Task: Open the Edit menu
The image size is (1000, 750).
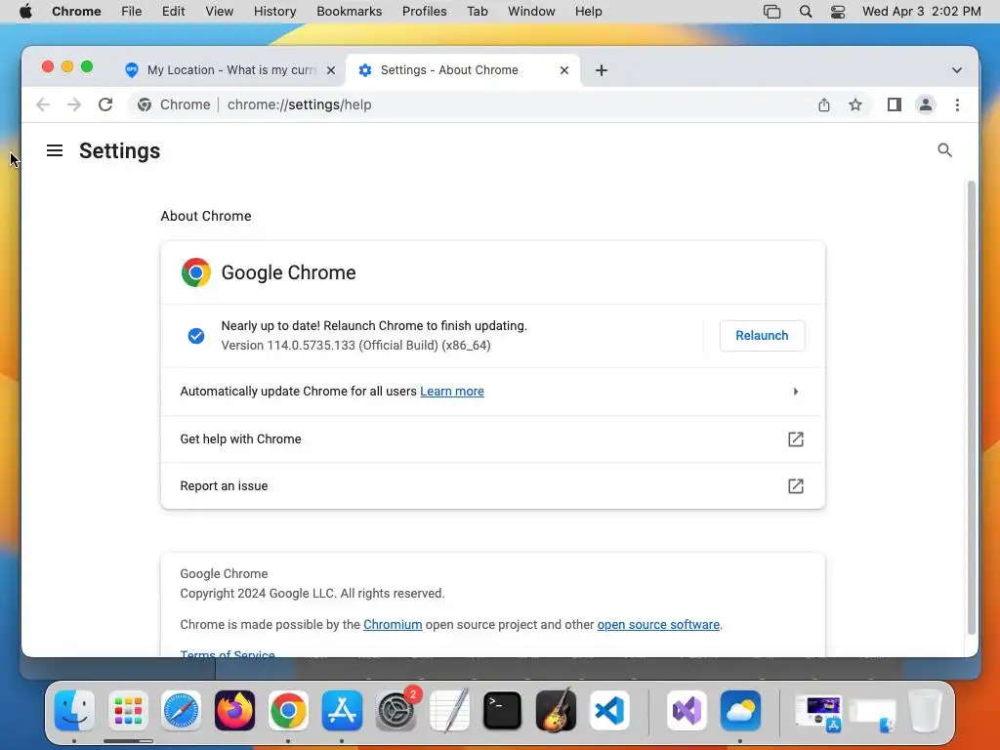Action: [x=173, y=12]
